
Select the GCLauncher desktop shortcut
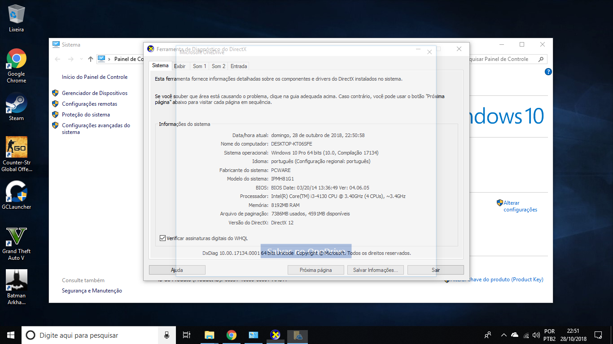[x=17, y=195]
